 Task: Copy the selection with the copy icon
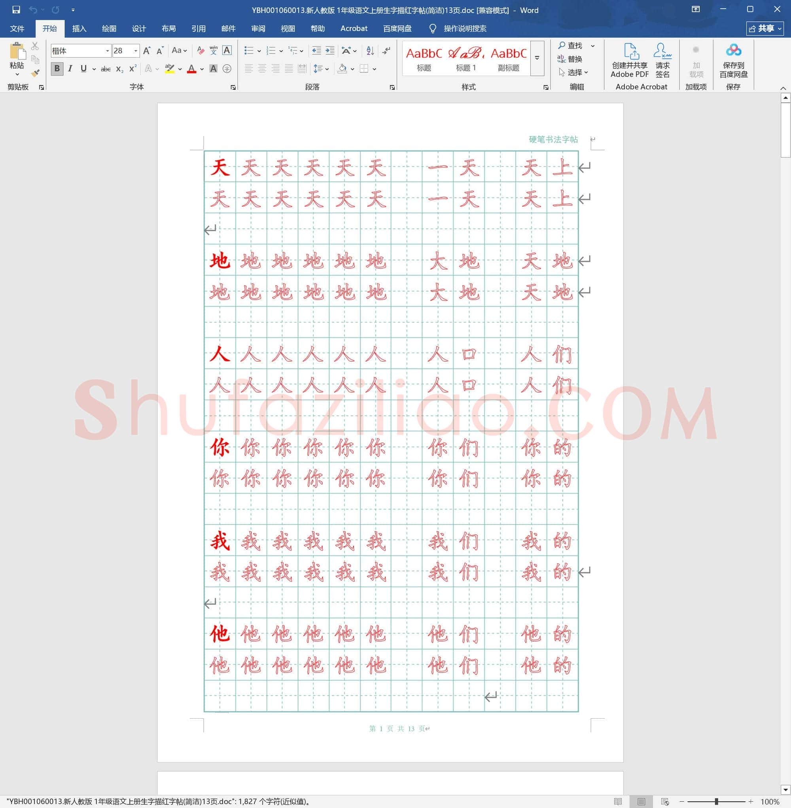point(35,59)
